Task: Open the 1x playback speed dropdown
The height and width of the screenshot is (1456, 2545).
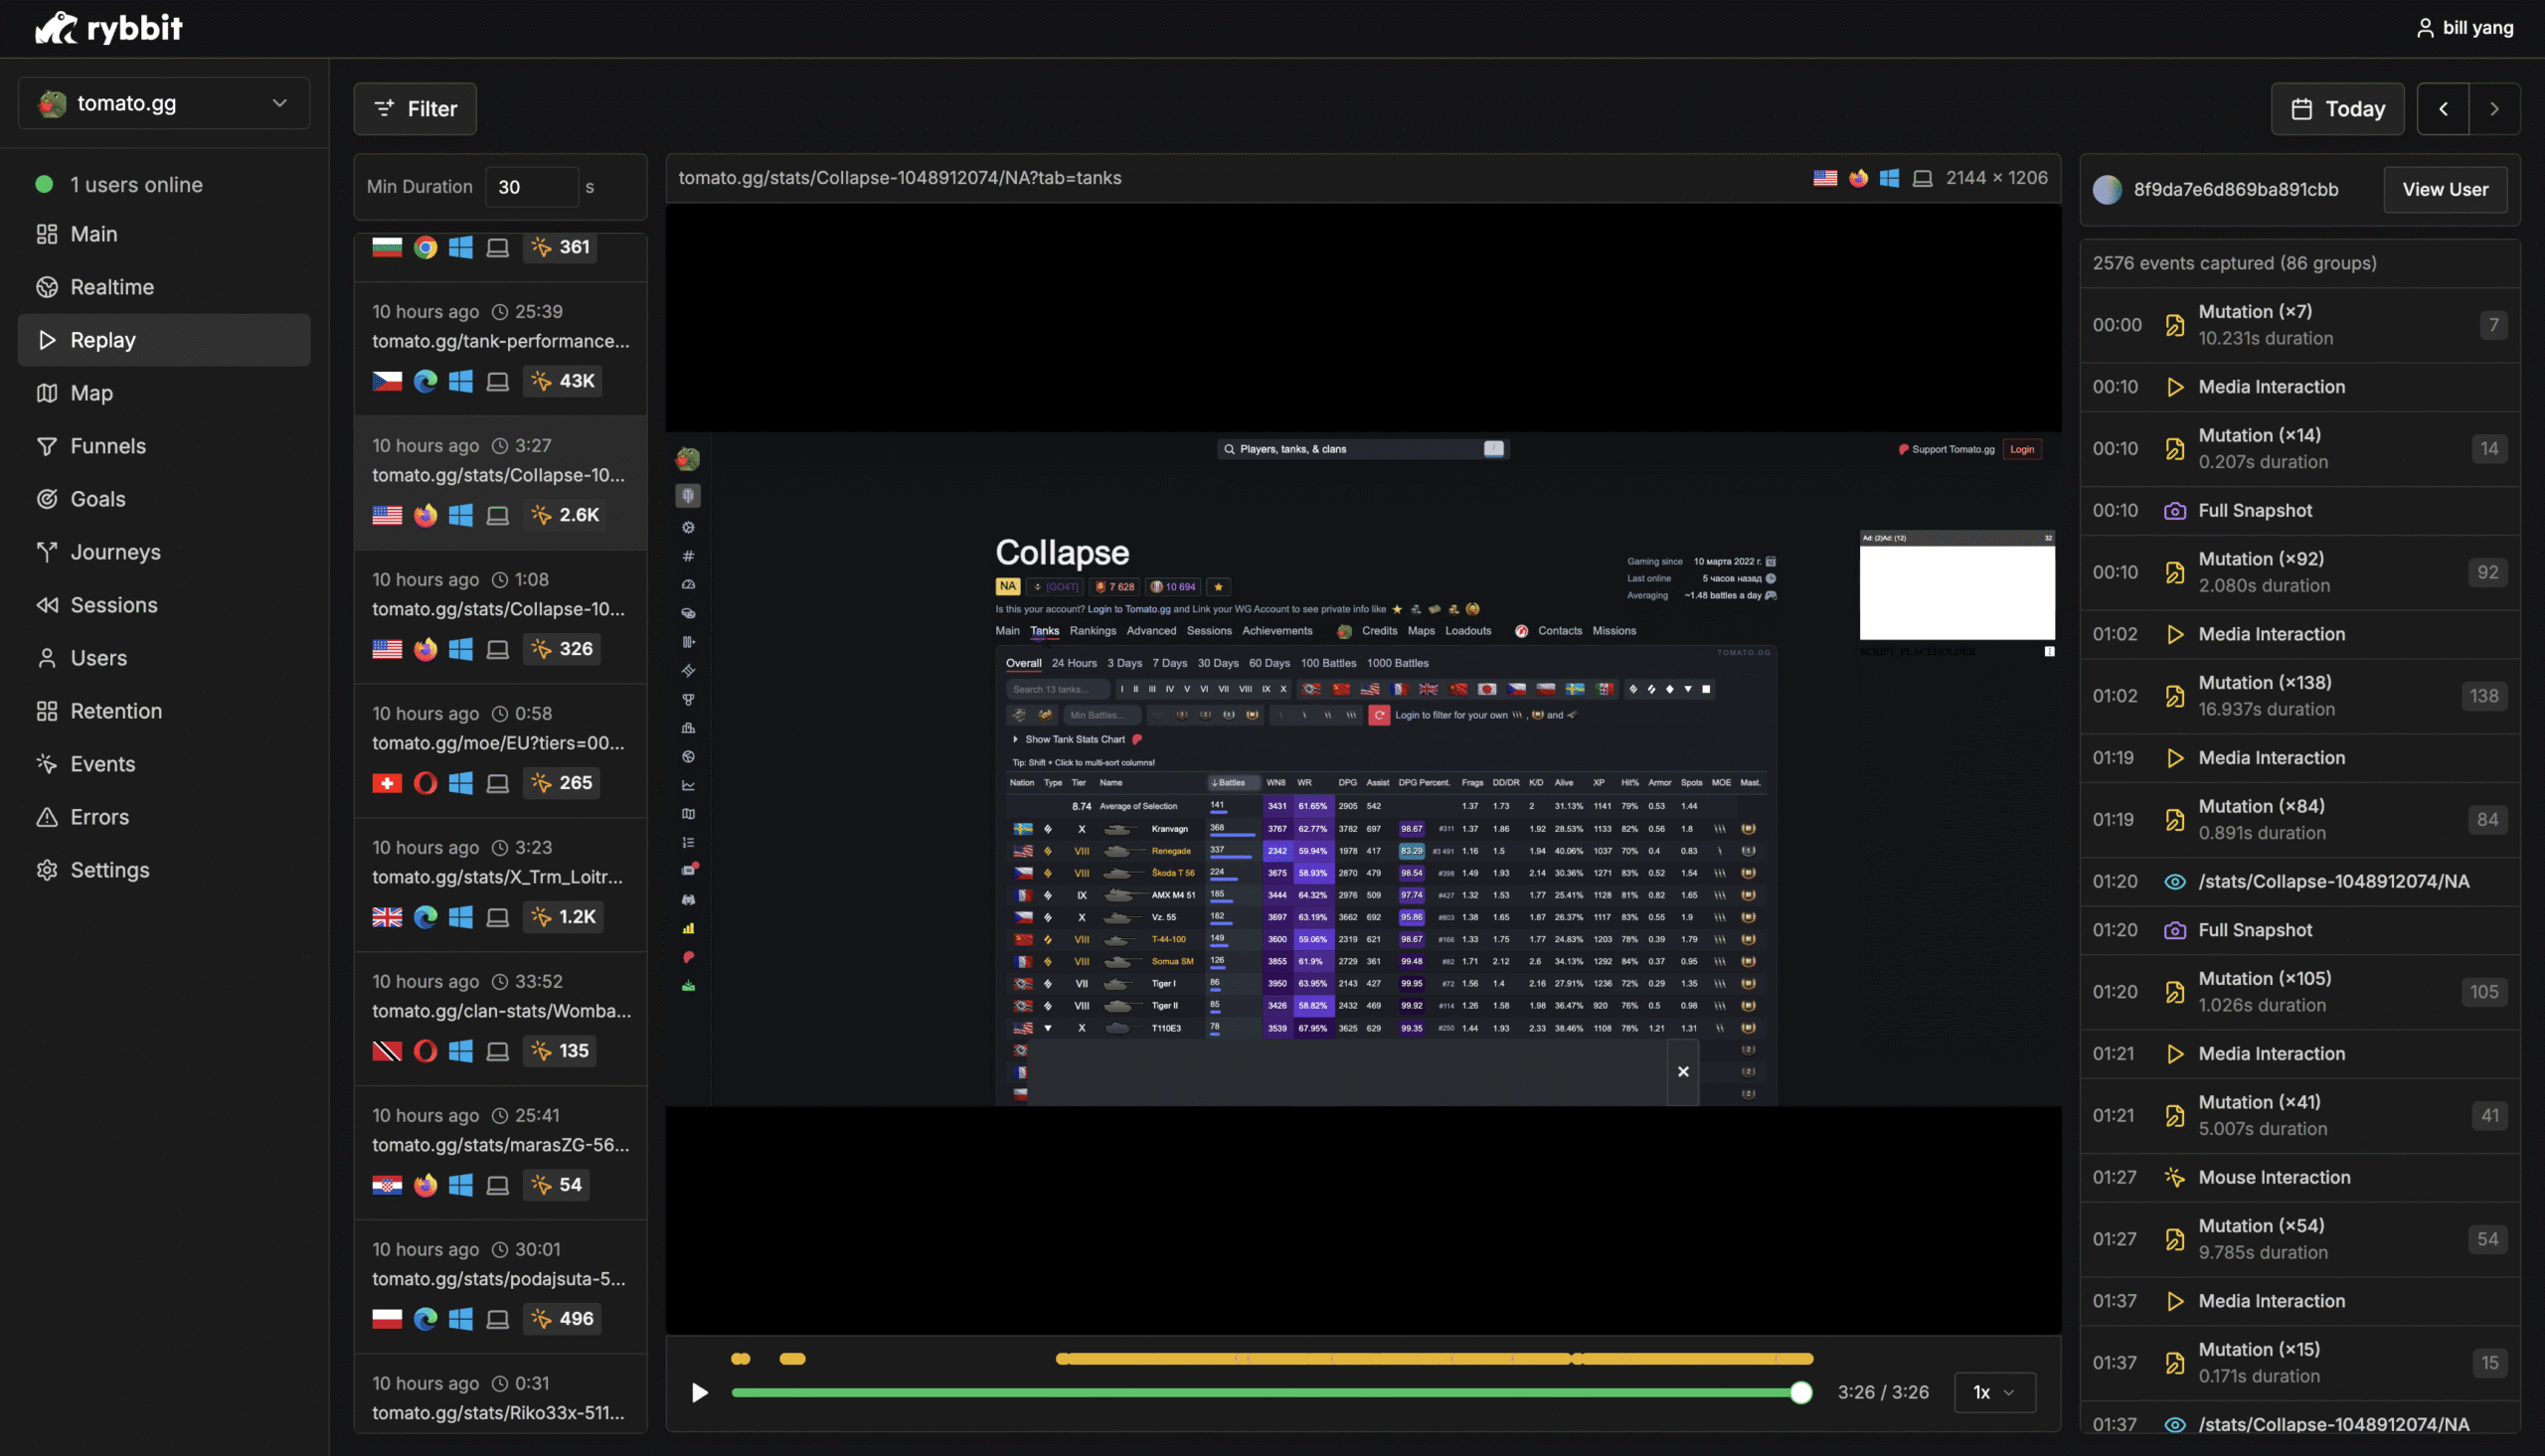Action: pos(1994,1392)
